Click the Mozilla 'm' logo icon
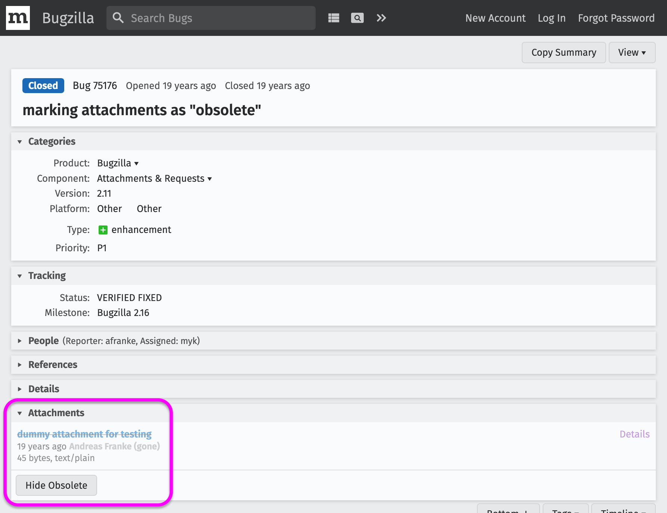 point(18,18)
